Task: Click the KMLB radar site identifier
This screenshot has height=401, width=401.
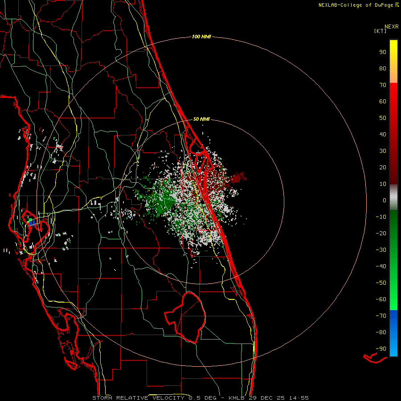Action: click(x=237, y=398)
